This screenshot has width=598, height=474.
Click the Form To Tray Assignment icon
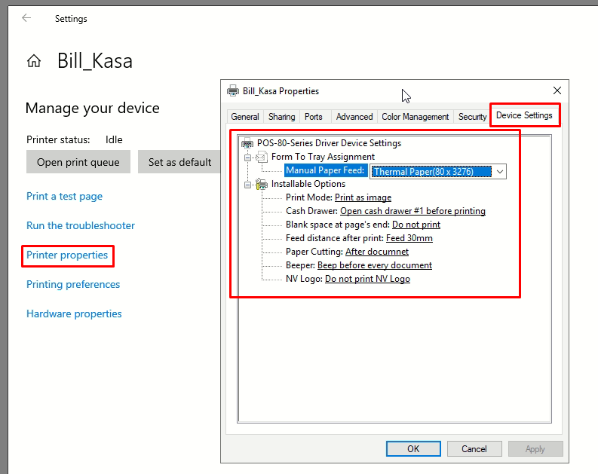262,157
